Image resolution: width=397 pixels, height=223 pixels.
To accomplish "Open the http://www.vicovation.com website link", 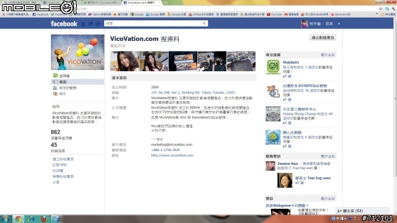I will (x=172, y=155).
